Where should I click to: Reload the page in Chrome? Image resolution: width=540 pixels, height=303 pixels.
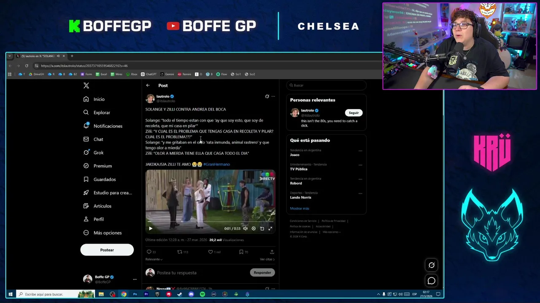[27, 66]
